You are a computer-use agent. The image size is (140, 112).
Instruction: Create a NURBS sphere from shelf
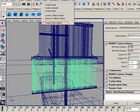click(9, 14)
